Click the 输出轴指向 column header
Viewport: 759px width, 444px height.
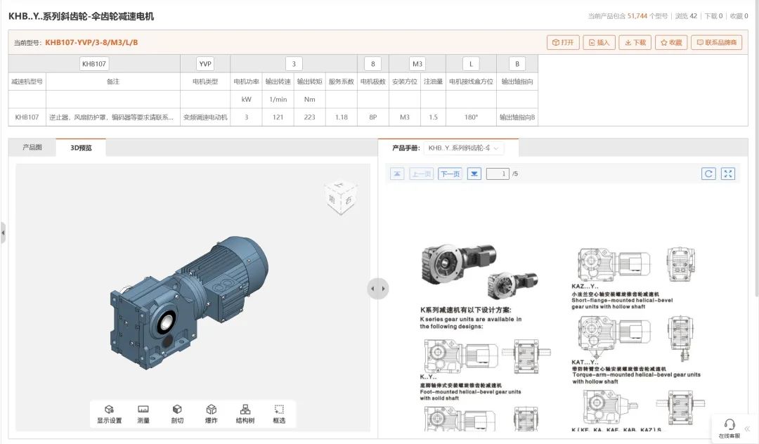click(x=517, y=81)
